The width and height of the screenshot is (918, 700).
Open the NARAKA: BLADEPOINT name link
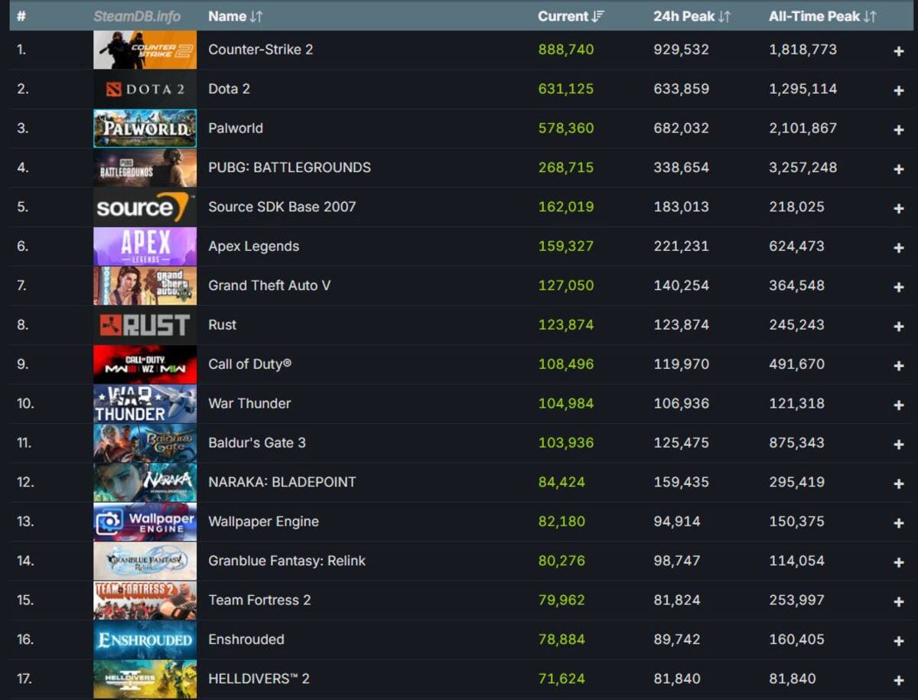point(282,483)
